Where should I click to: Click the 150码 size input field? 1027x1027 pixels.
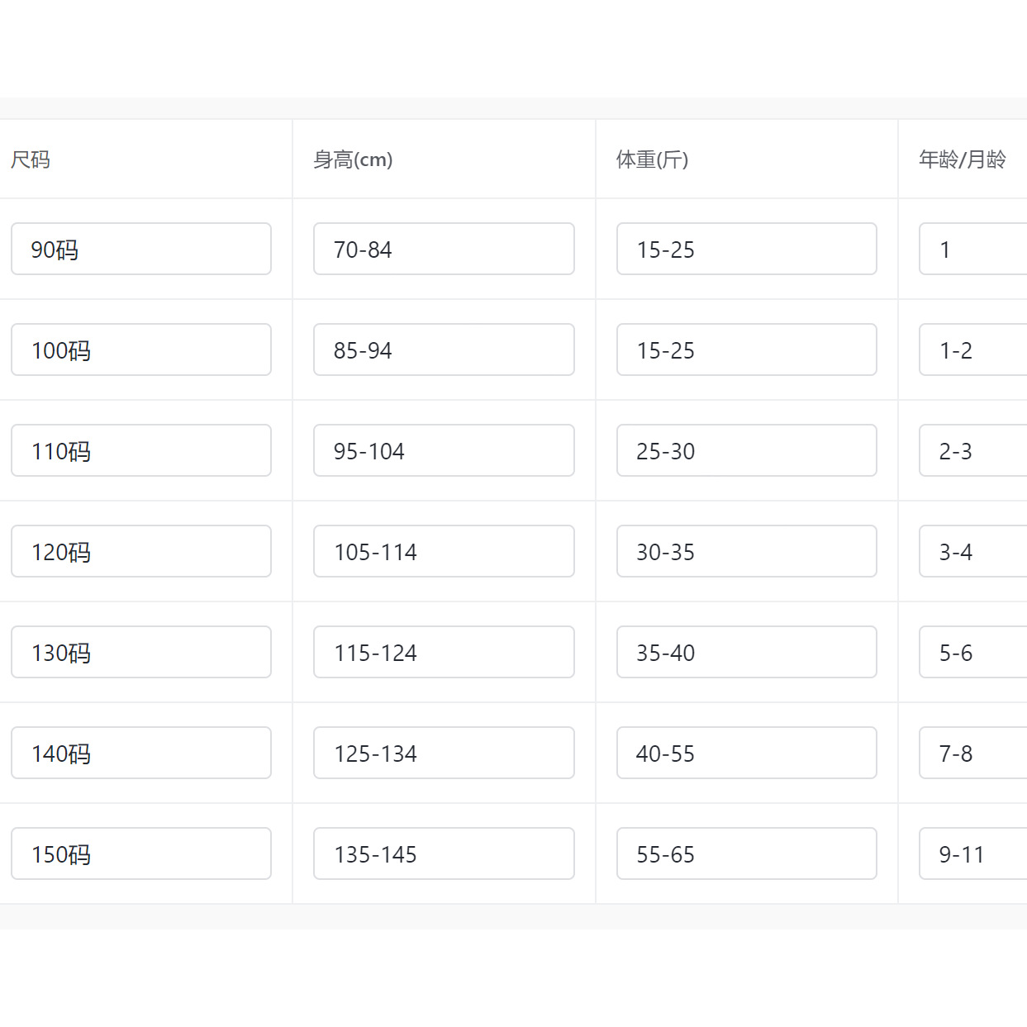coord(140,853)
